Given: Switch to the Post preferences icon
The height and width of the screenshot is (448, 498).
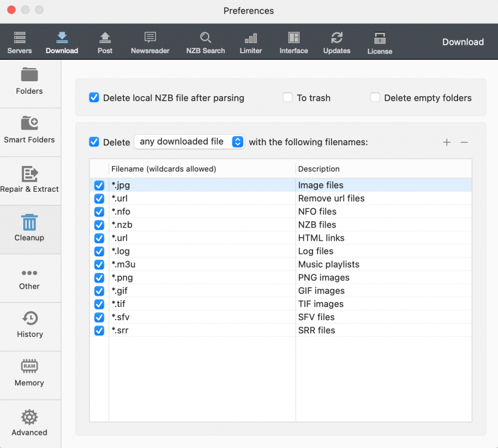Looking at the screenshot, I should coord(105,42).
